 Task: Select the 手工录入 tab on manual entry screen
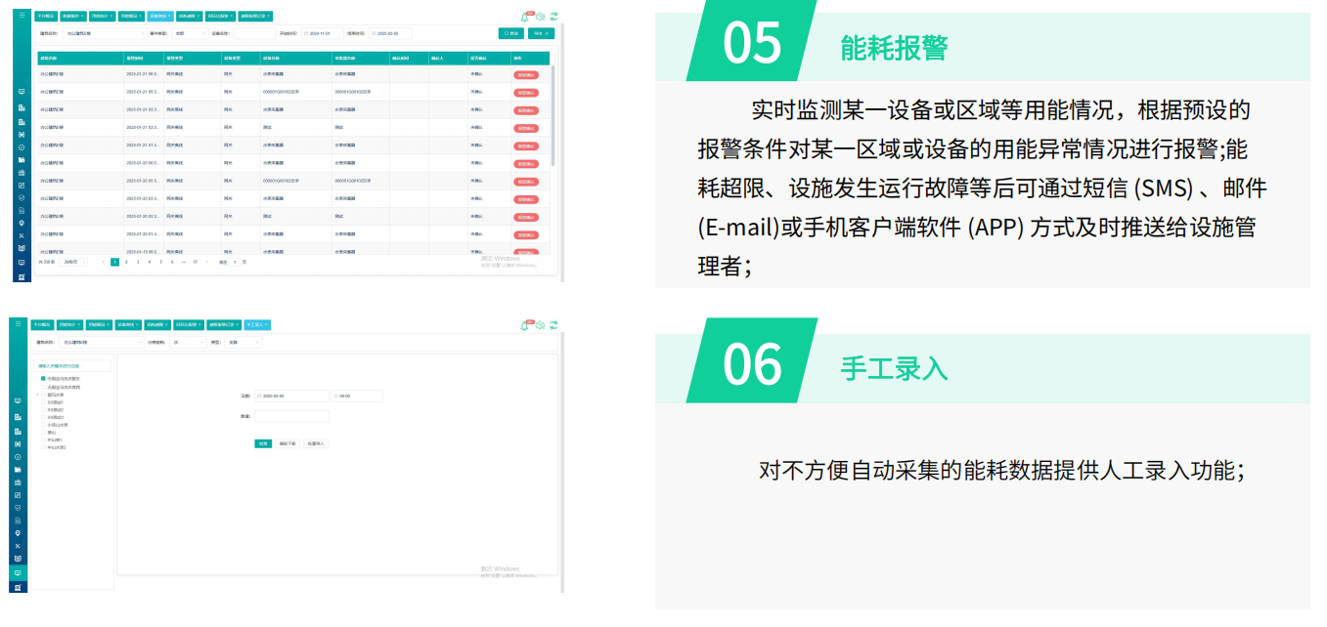[x=257, y=325]
